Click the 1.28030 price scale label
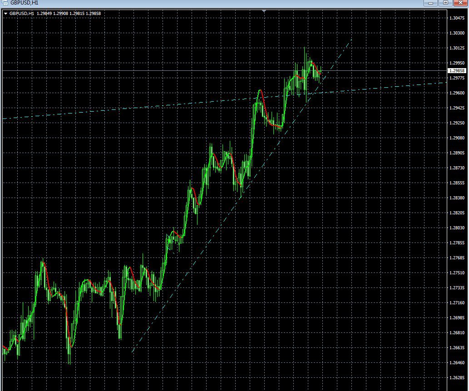Viewport: 469px width, 391px height. pyautogui.click(x=457, y=228)
